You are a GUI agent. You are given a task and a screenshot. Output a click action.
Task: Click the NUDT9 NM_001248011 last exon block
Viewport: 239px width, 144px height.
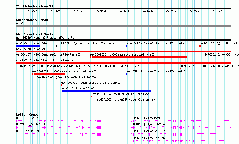click(99, 128)
